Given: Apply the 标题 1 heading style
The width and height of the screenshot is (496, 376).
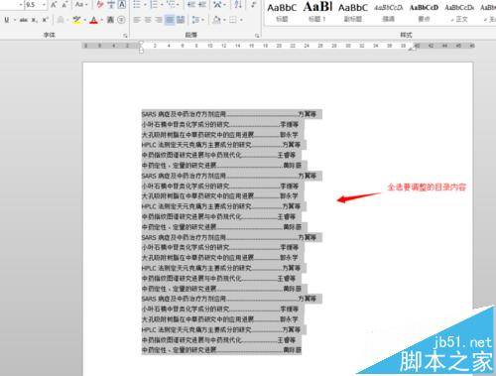Looking at the screenshot, I should pyautogui.click(x=317, y=12).
